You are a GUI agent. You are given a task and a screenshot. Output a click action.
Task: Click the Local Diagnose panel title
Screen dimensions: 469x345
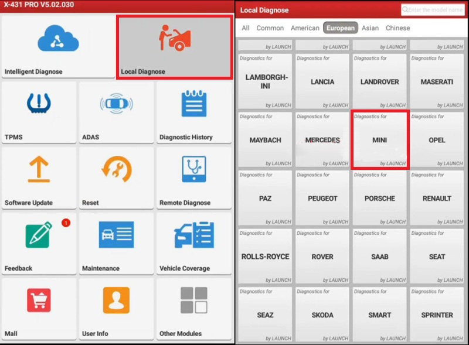pyautogui.click(x=264, y=10)
